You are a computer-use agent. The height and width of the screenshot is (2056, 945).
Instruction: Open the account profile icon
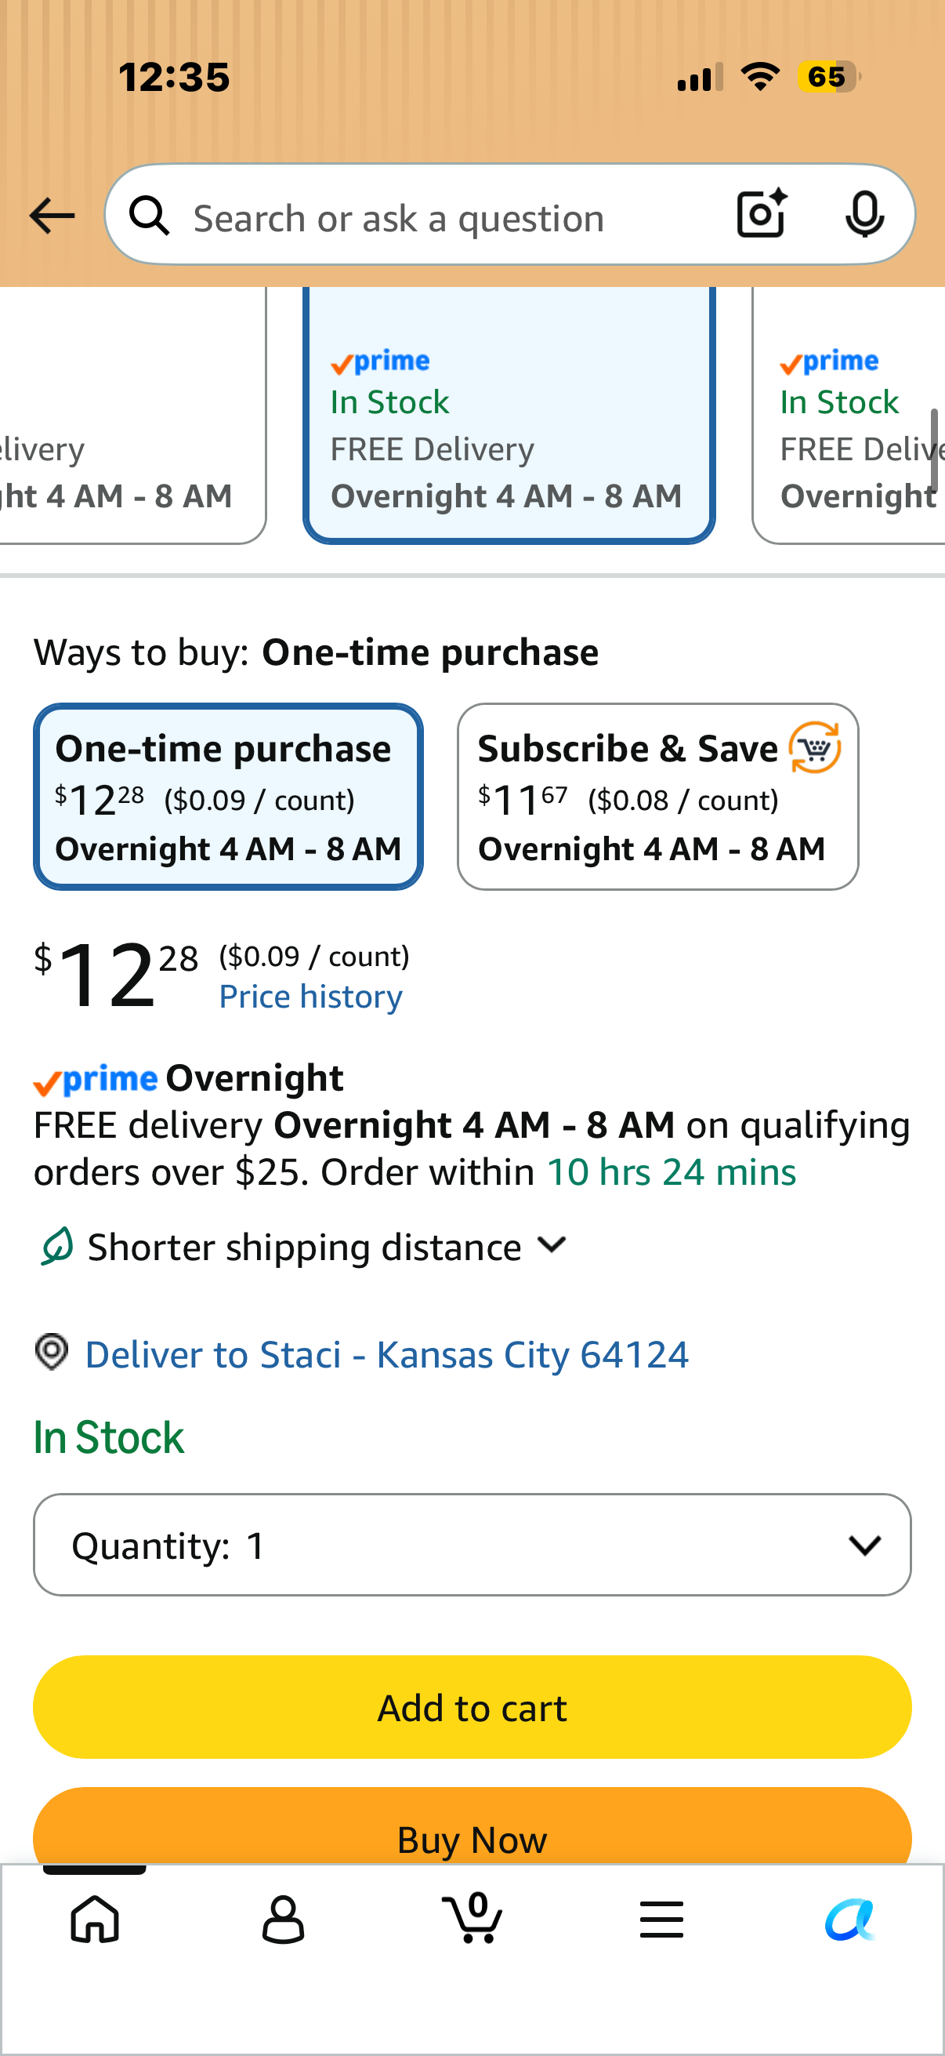[283, 1919]
